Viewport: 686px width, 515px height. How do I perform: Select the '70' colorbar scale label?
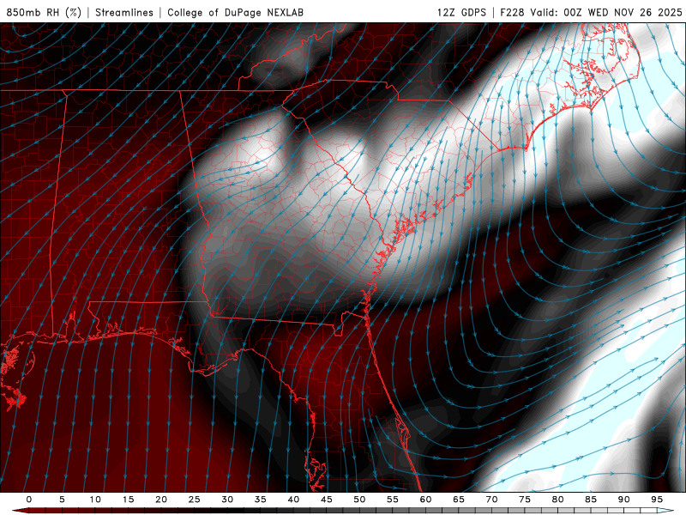point(491,500)
